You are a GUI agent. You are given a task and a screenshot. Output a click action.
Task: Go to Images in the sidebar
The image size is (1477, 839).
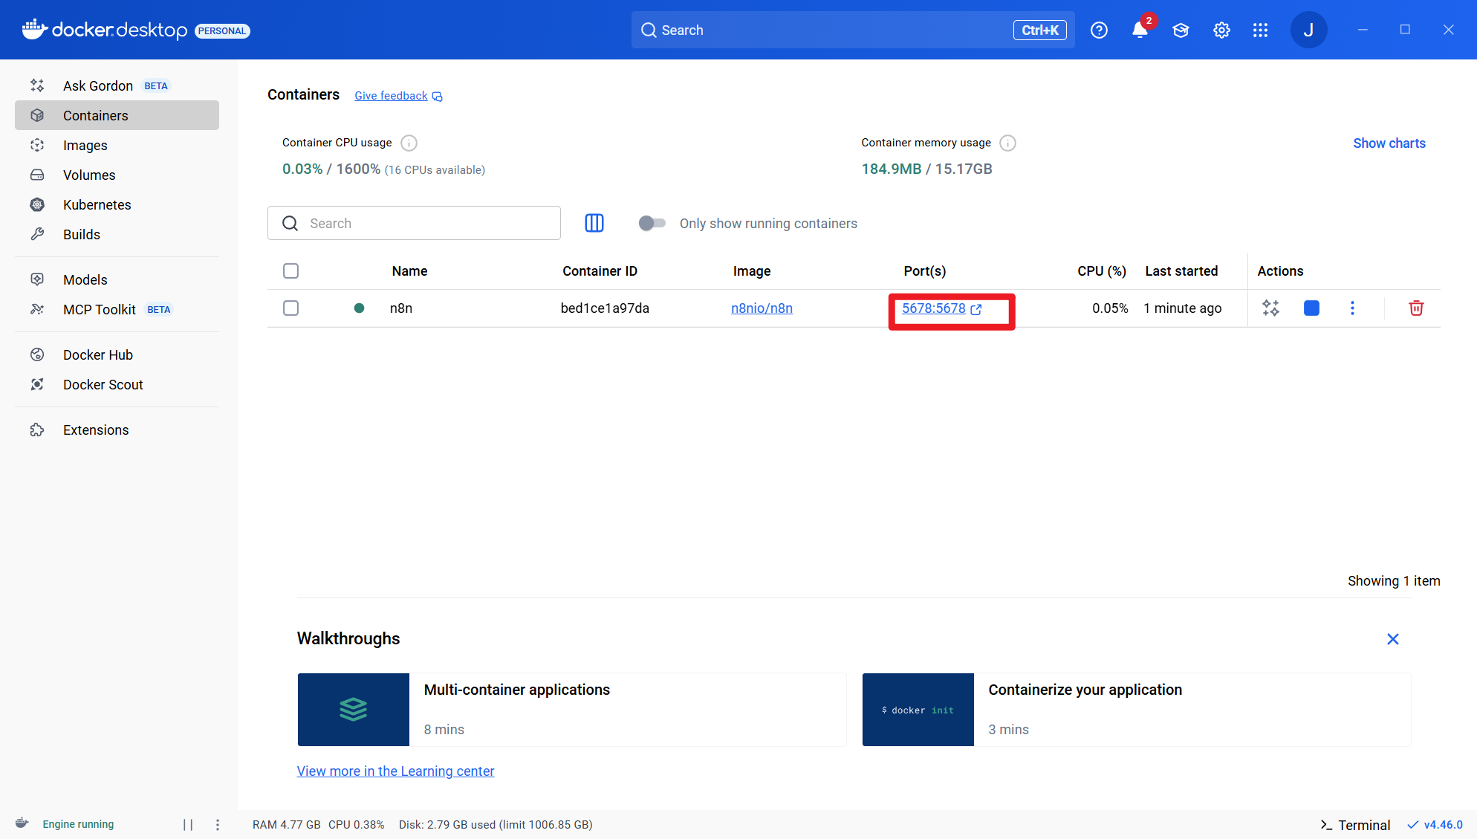click(85, 146)
